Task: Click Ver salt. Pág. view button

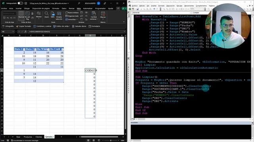Action: 27,16
